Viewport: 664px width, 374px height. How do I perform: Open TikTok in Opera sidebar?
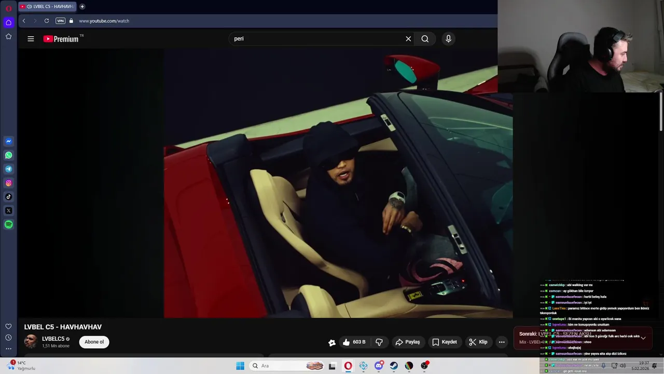click(x=8, y=197)
